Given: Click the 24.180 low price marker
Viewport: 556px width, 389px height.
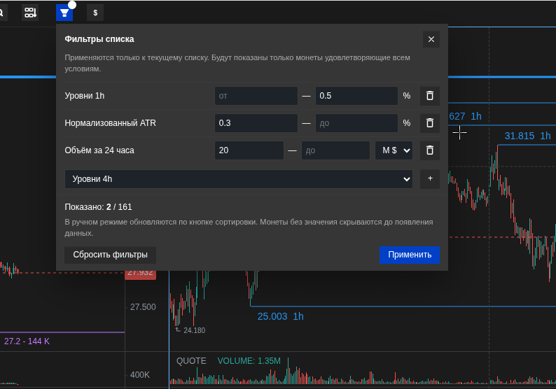Looking at the screenshot, I should [194, 330].
